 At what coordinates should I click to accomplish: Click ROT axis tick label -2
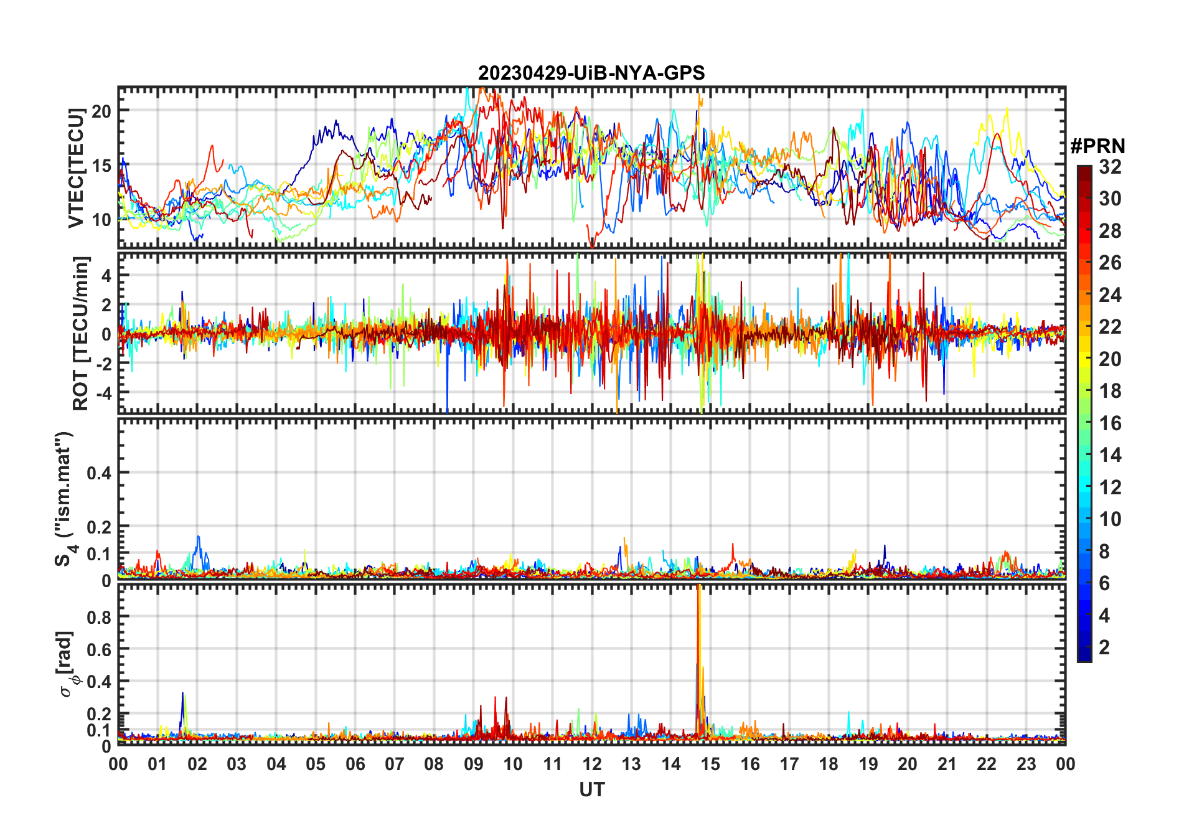pyautogui.click(x=103, y=364)
